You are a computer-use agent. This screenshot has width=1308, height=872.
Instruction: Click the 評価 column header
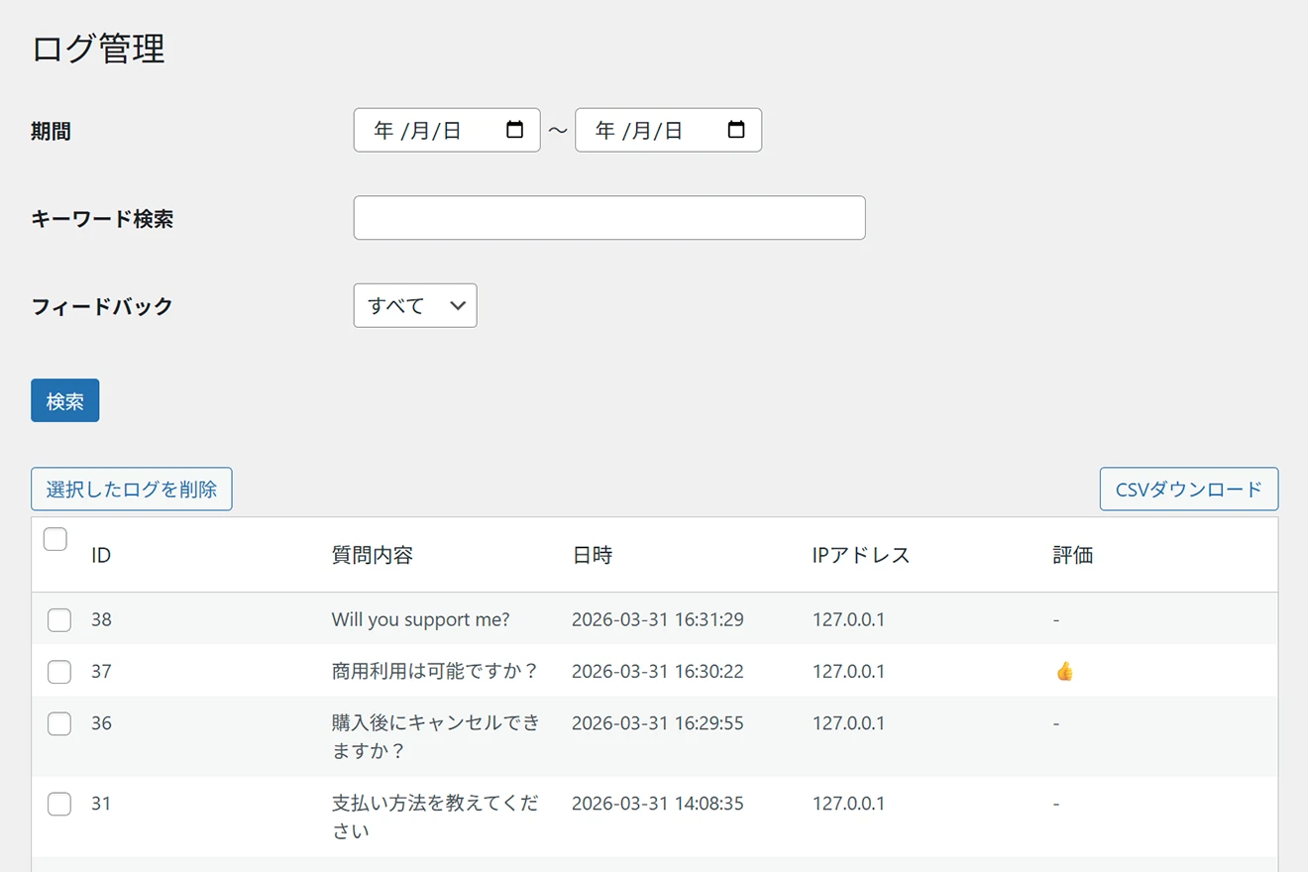1072,556
